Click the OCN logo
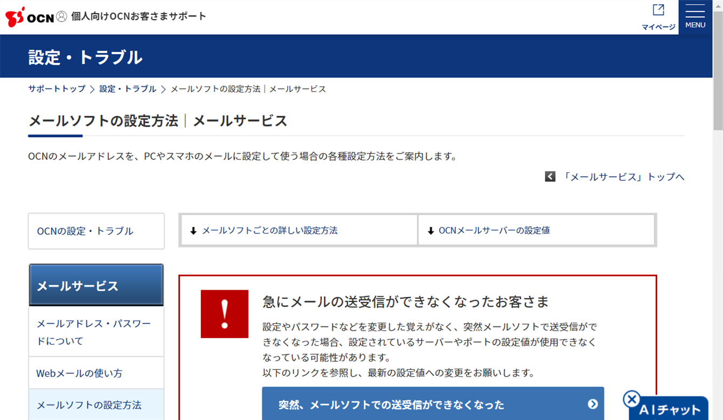724x420 pixels. pyautogui.click(x=30, y=17)
